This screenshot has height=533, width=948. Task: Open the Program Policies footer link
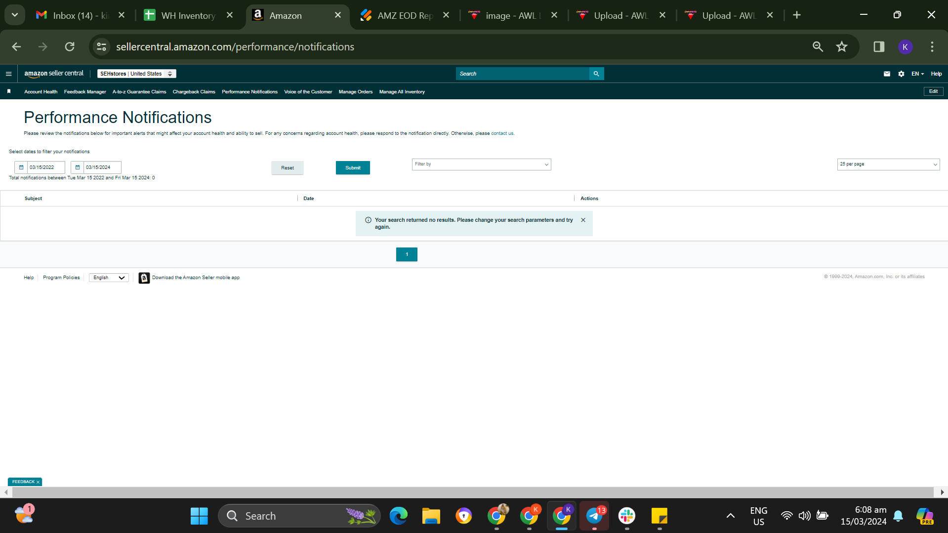(x=61, y=278)
